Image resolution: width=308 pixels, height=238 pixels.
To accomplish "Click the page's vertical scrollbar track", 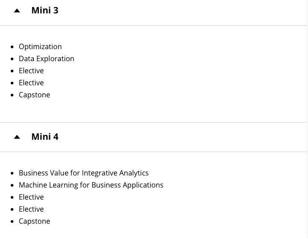I will pyautogui.click(x=307, y=119).
